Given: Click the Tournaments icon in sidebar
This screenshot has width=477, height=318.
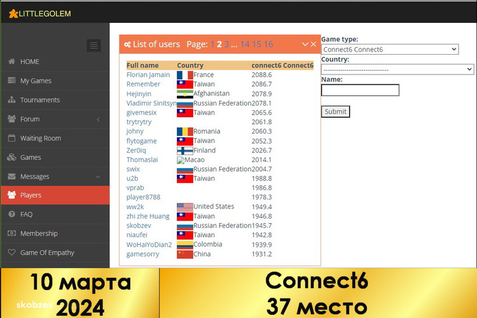Looking at the screenshot, I should (x=11, y=100).
